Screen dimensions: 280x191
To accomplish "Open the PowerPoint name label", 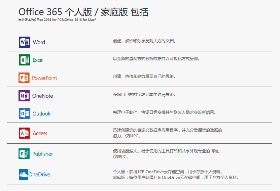I will coord(44,78).
